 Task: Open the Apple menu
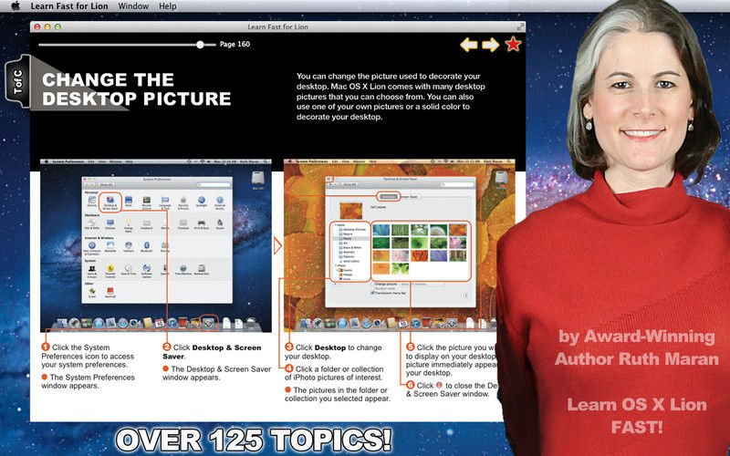[16, 6]
